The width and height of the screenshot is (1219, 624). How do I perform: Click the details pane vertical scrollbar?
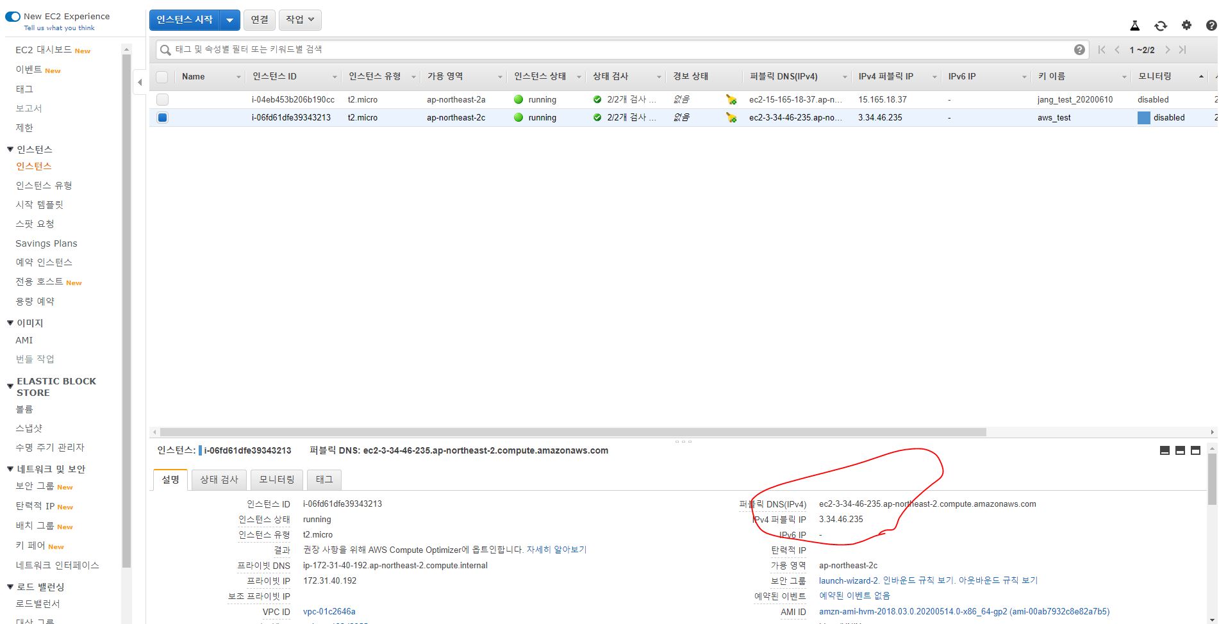point(1211,479)
